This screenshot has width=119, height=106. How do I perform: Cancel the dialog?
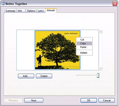click(x=107, y=100)
